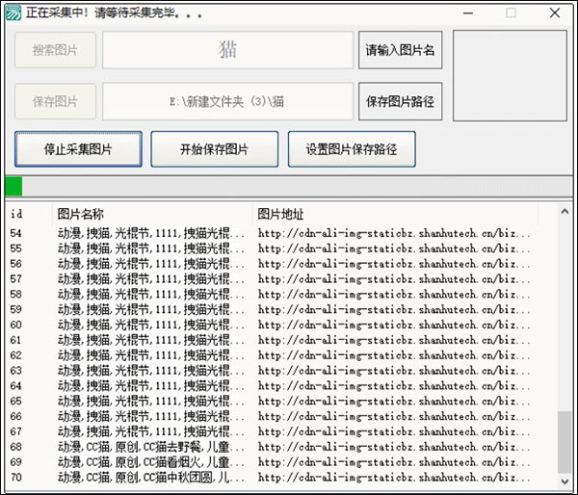The height and width of the screenshot is (495, 578).
Task: Stop collecting with 停止采集图片
Action: (x=79, y=149)
